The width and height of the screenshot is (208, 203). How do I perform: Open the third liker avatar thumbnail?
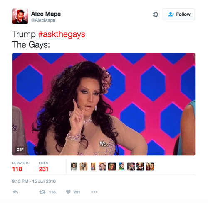[x=93, y=167]
